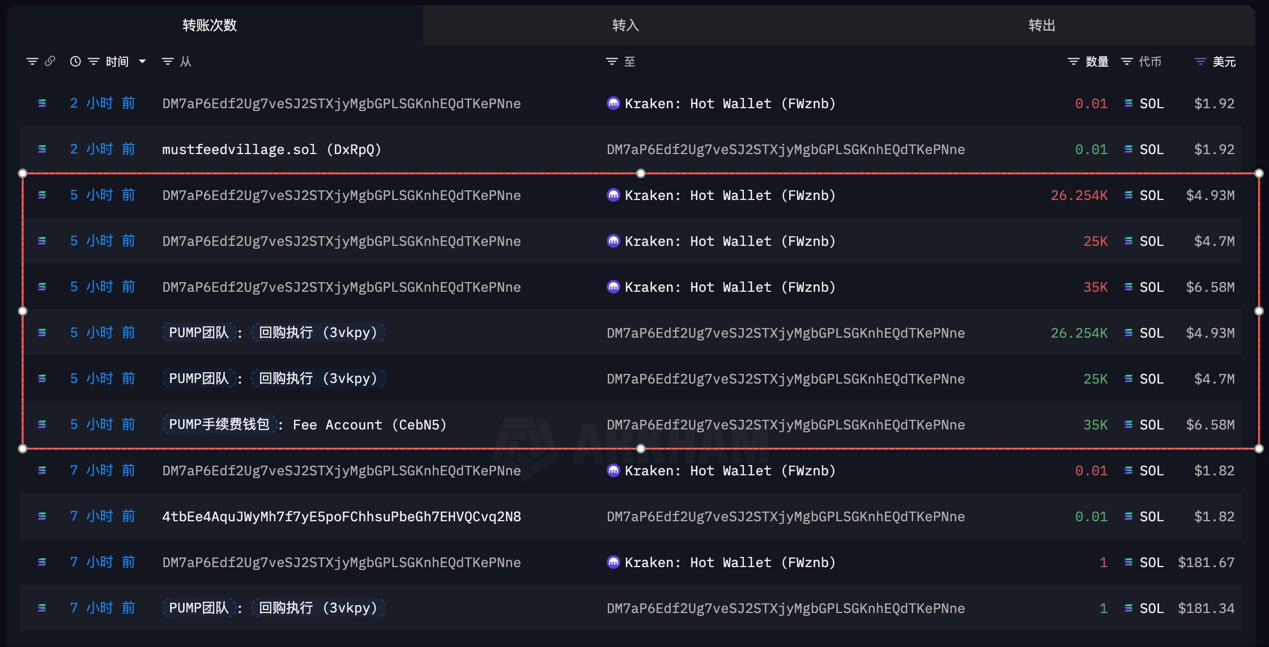Open the DM7aP6 recipient in the PUMP手续费钱包 row

tap(786, 425)
